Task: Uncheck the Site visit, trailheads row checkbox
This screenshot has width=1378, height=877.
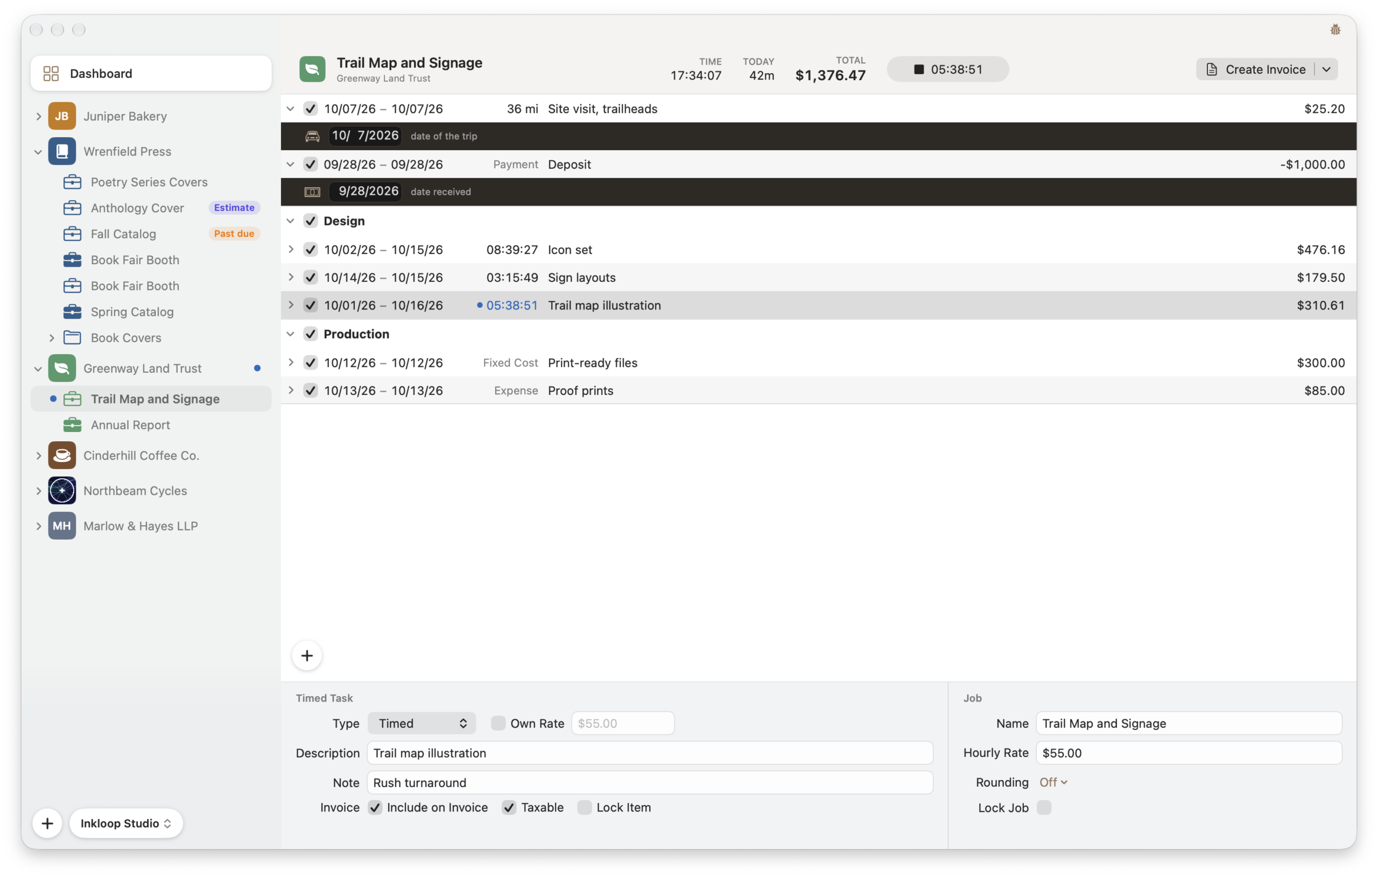Action: [x=311, y=109]
